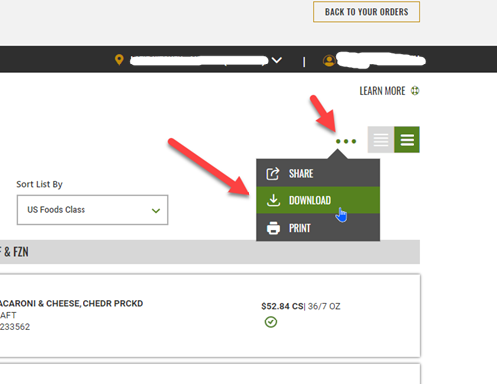Click the Learn More help lifebuoy icon
The height and width of the screenshot is (384, 497).
pos(414,91)
